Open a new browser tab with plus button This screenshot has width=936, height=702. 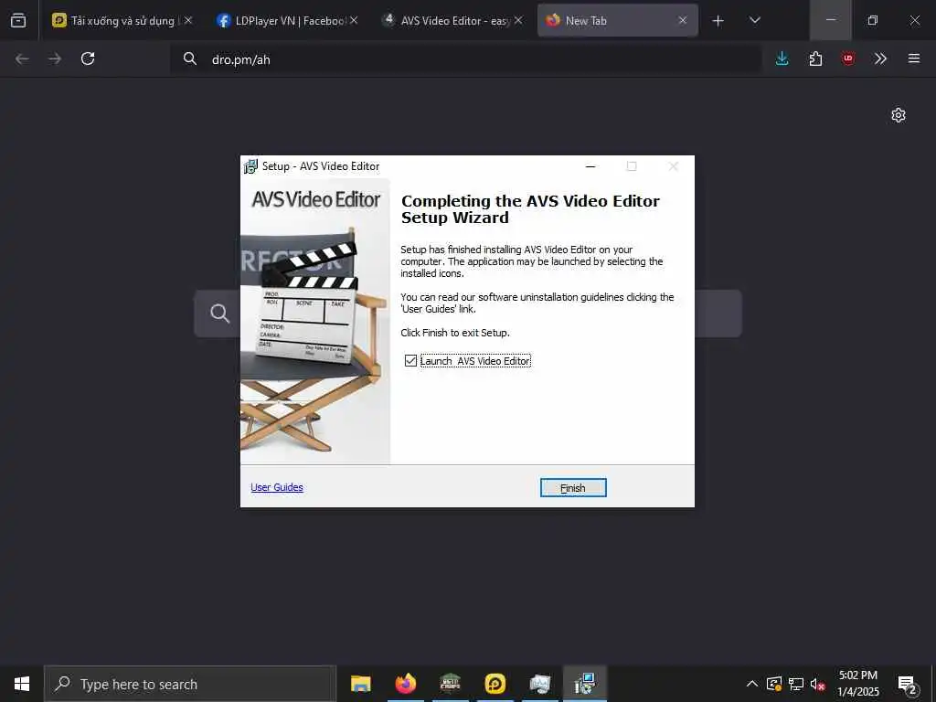click(x=718, y=21)
